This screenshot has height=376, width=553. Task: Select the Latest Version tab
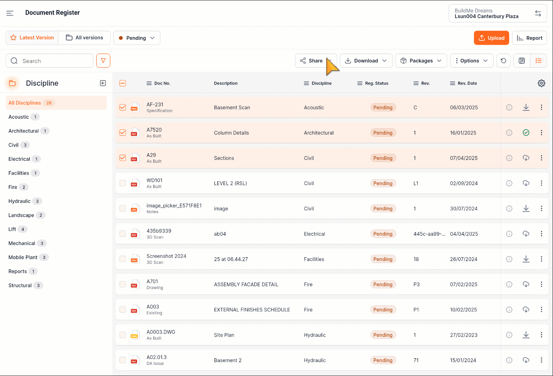point(32,38)
